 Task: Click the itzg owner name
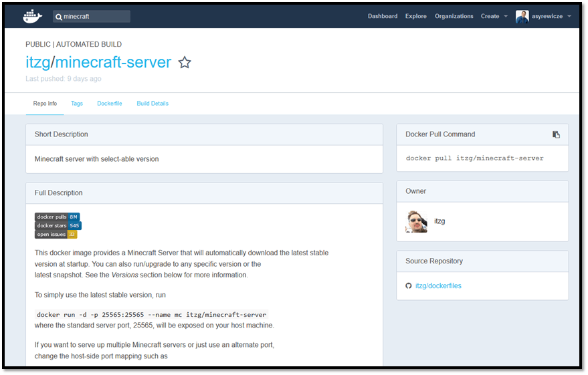coord(439,221)
